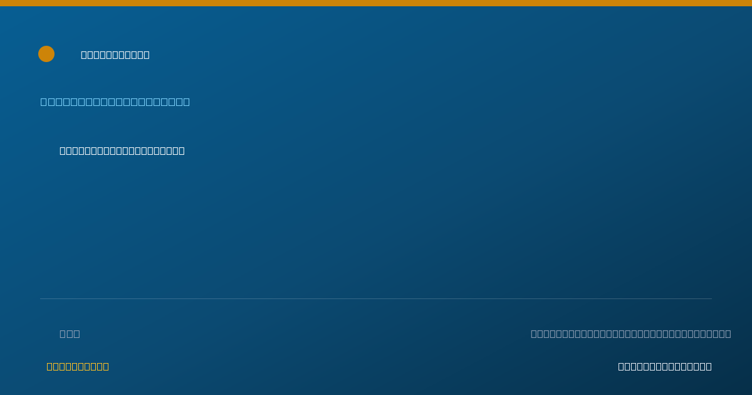Click the last character of the orange footer text
Viewport: 752px width, 395px height.
(106, 366)
